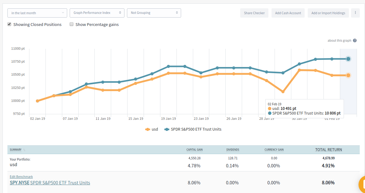
Task: Open the Not Grouping dropdown
Action: [x=154, y=13]
